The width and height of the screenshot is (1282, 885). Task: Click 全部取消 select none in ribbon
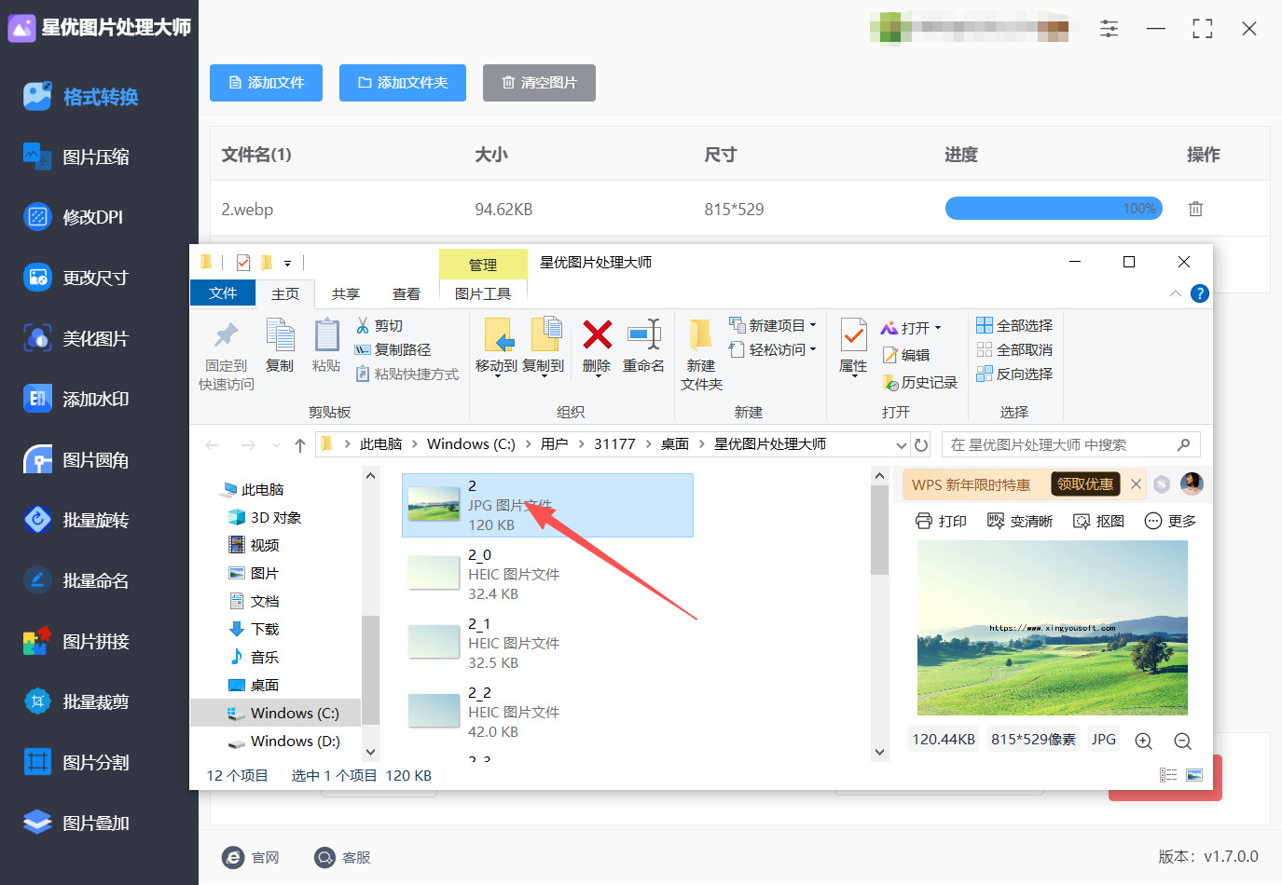[1014, 349]
